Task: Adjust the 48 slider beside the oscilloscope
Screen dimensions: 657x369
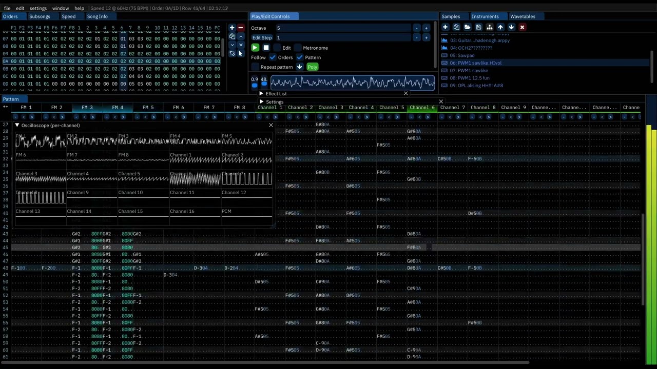Action: [x=264, y=82]
